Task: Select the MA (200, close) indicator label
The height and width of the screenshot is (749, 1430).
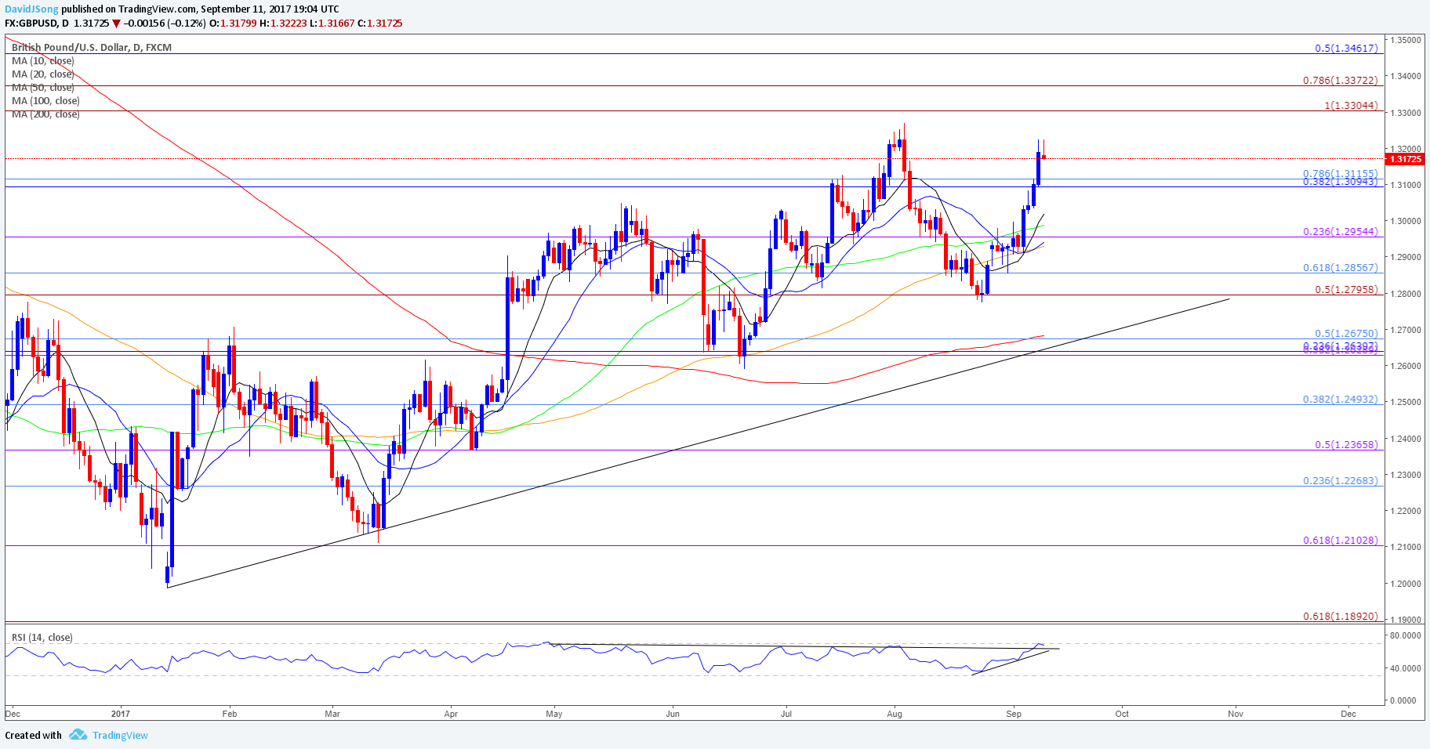Action: coord(45,114)
